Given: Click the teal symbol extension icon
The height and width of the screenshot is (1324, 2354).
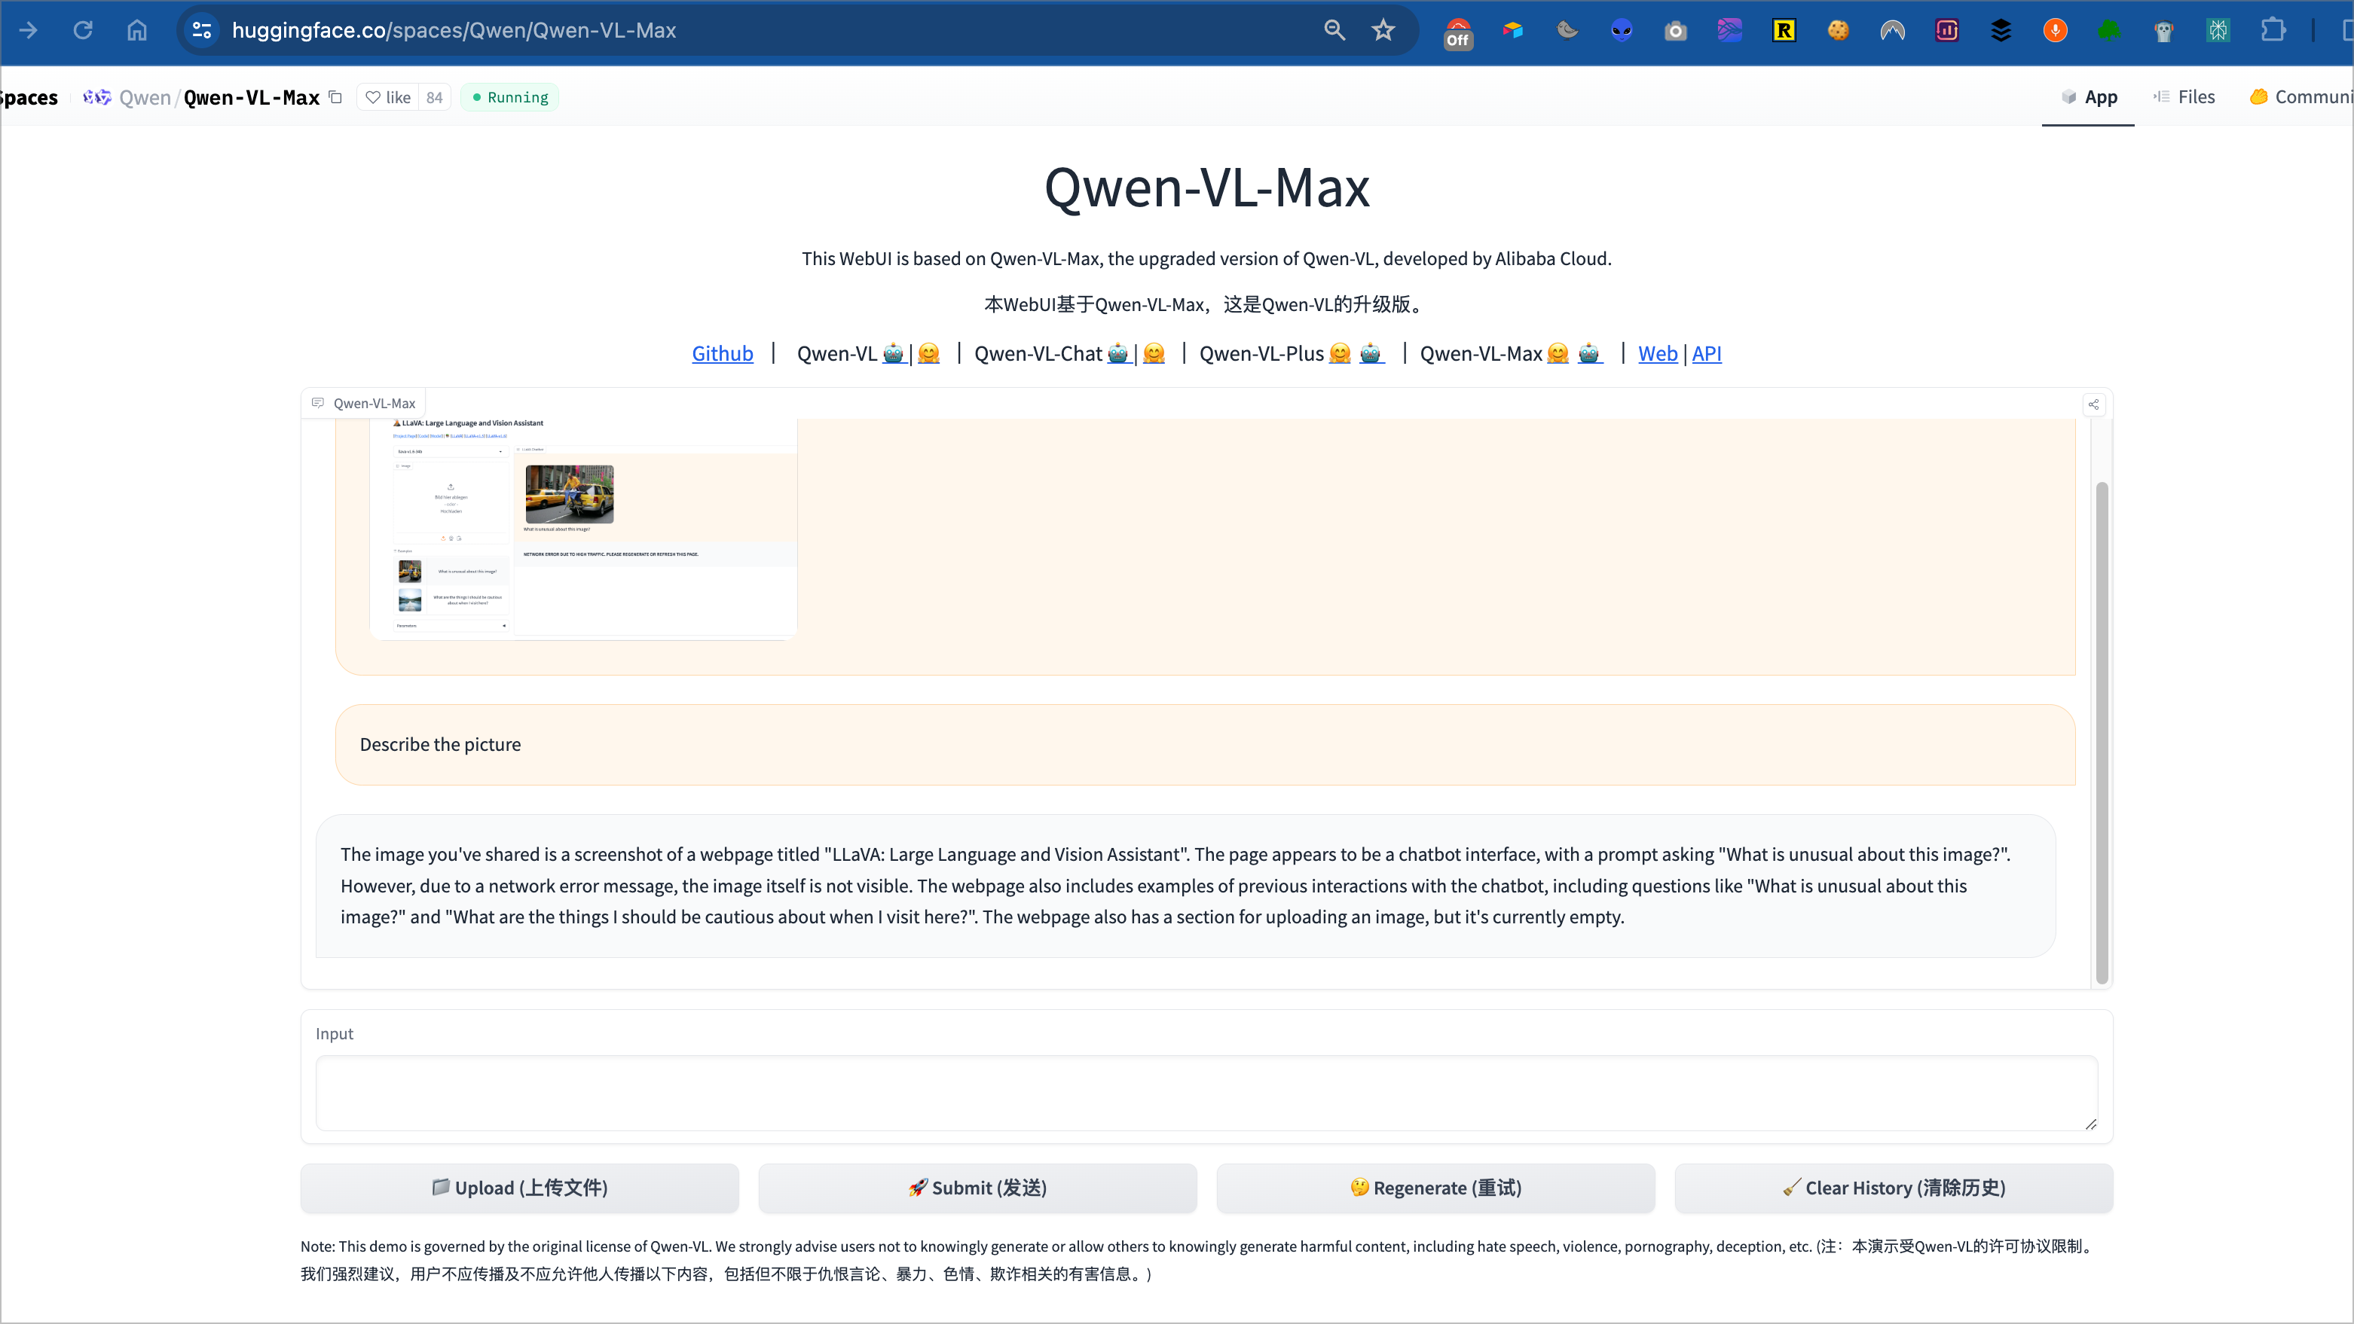Looking at the screenshot, I should [2218, 30].
